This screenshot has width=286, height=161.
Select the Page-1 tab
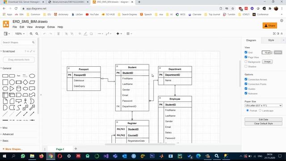point(60,149)
